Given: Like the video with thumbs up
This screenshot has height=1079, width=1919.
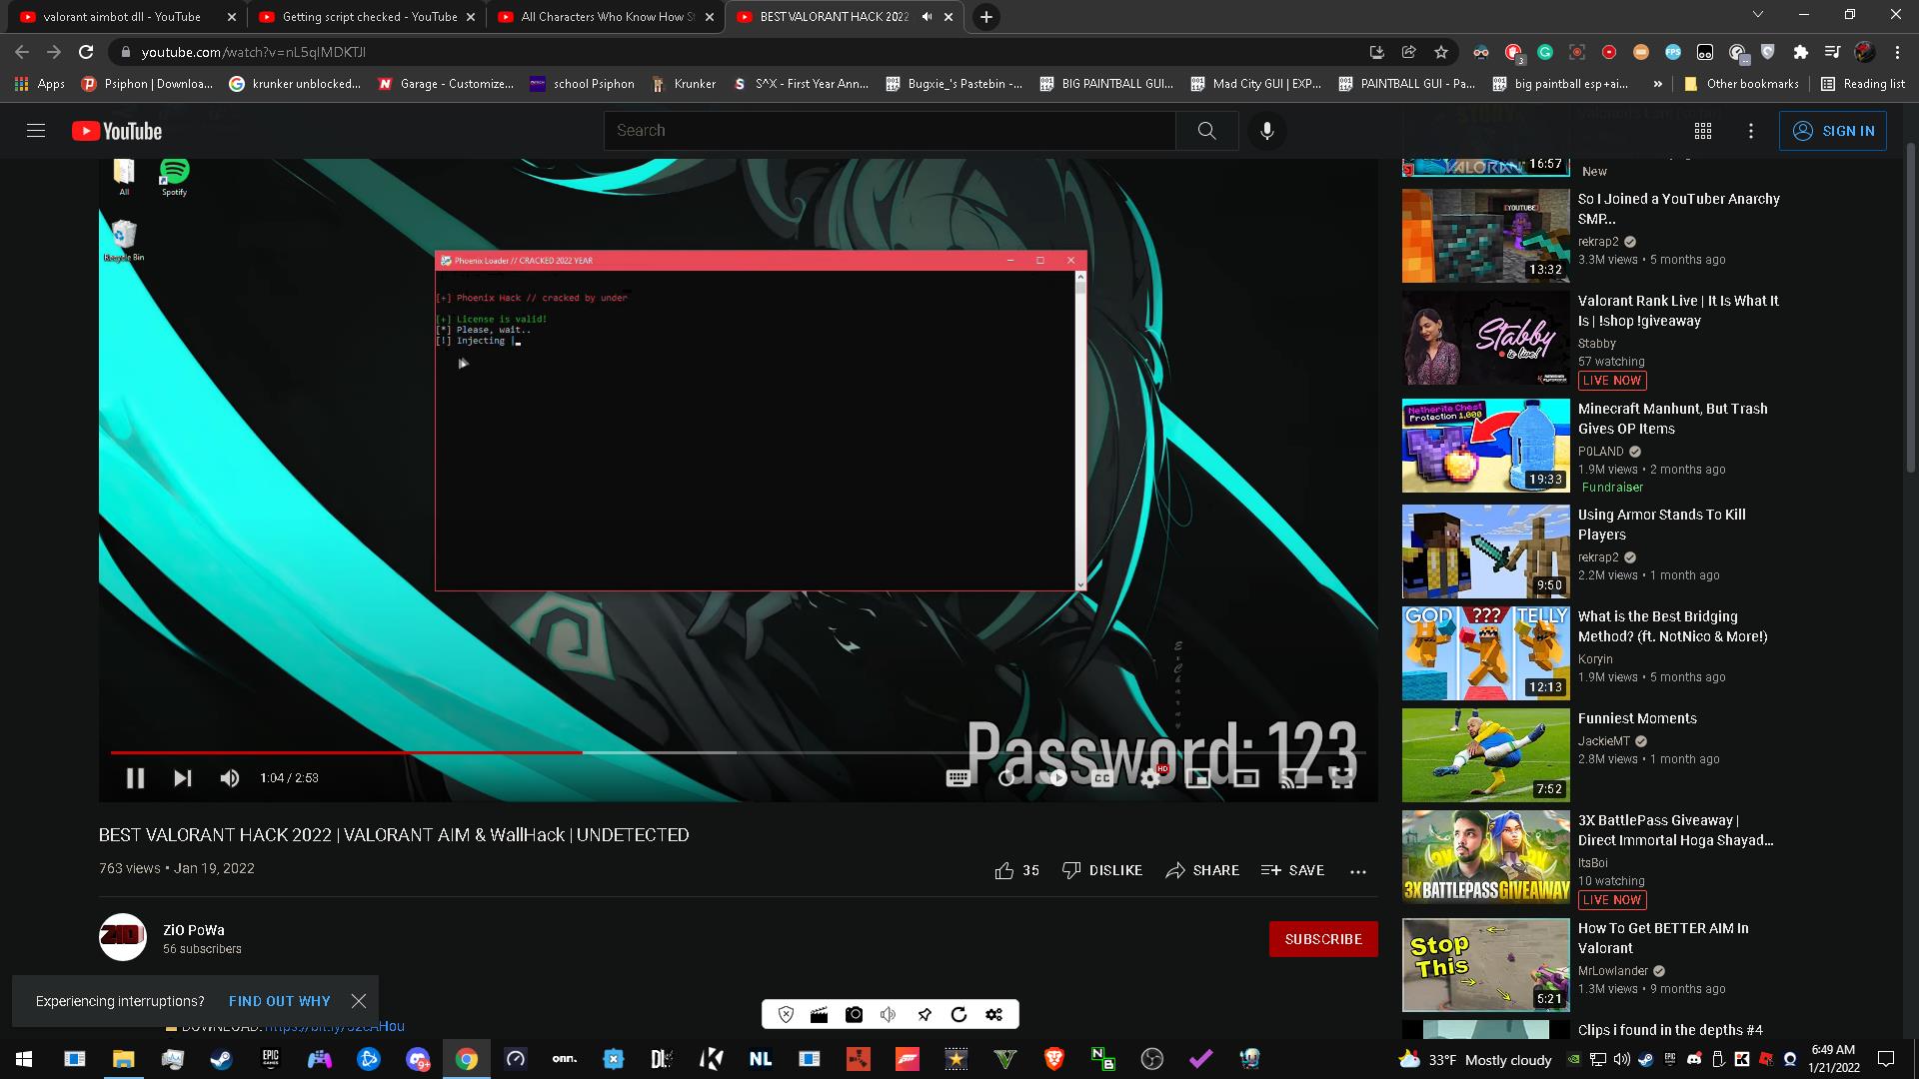Looking at the screenshot, I should pos(1004,871).
